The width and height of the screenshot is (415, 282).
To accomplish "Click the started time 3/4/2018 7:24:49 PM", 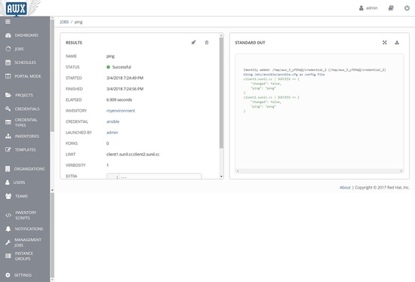I will [x=125, y=78].
